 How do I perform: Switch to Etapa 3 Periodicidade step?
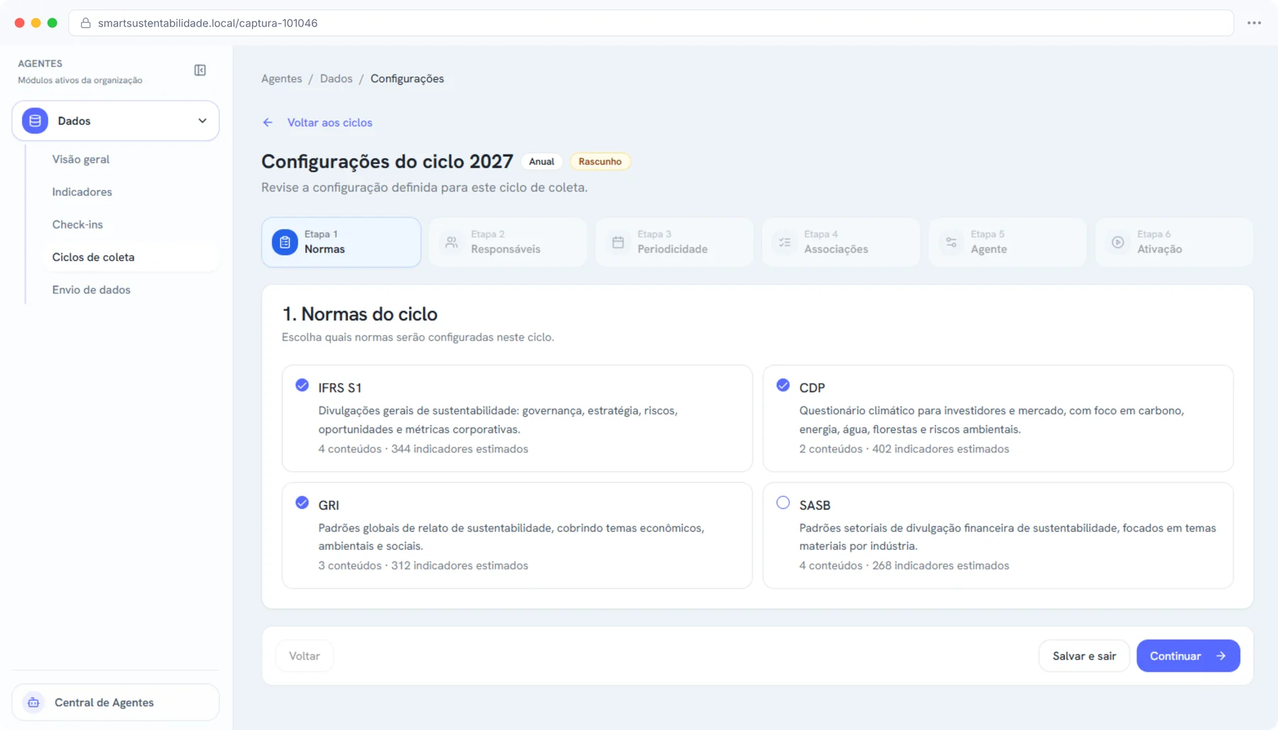674,242
